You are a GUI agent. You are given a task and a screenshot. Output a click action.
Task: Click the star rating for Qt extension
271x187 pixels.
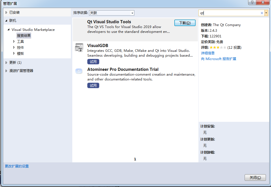point(218,47)
